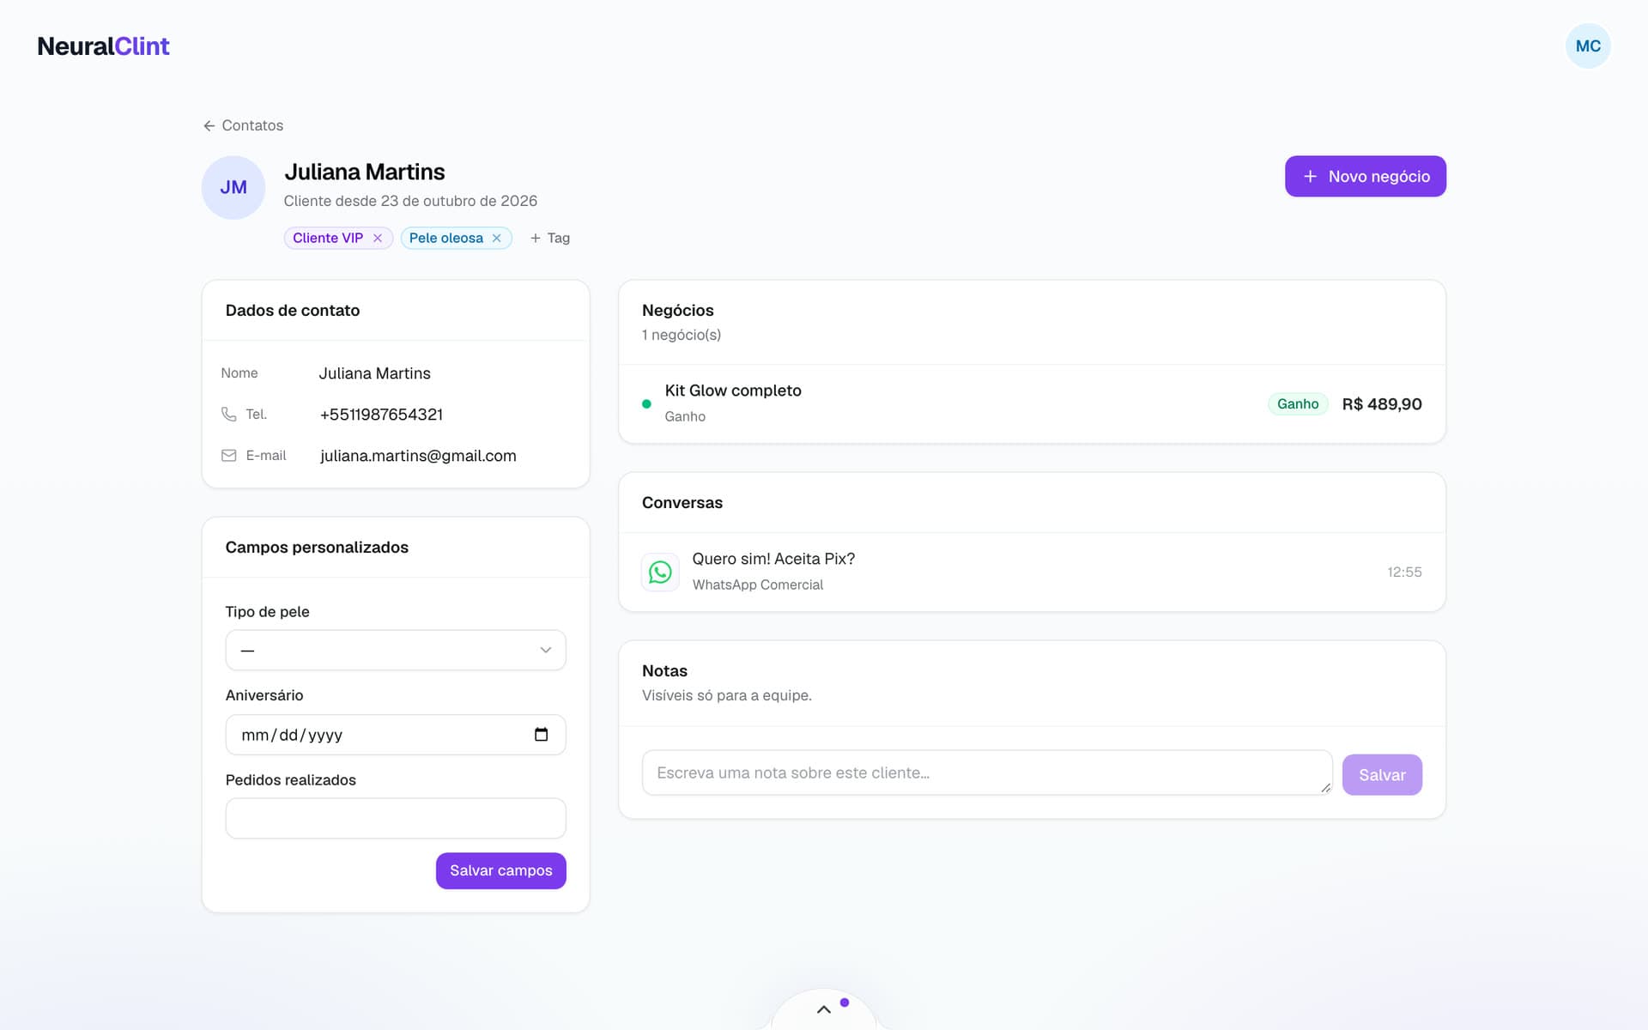The width and height of the screenshot is (1648, 1030).
Task: Open the Kit Glow completo deal
Action: click(x=1032, y=403)
